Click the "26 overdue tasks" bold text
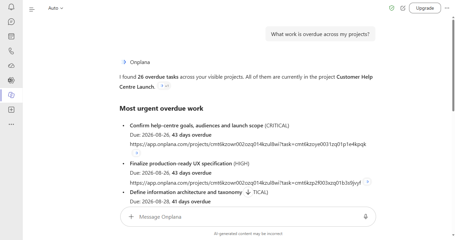Screen dimensions: 455x240 [158, 77]
